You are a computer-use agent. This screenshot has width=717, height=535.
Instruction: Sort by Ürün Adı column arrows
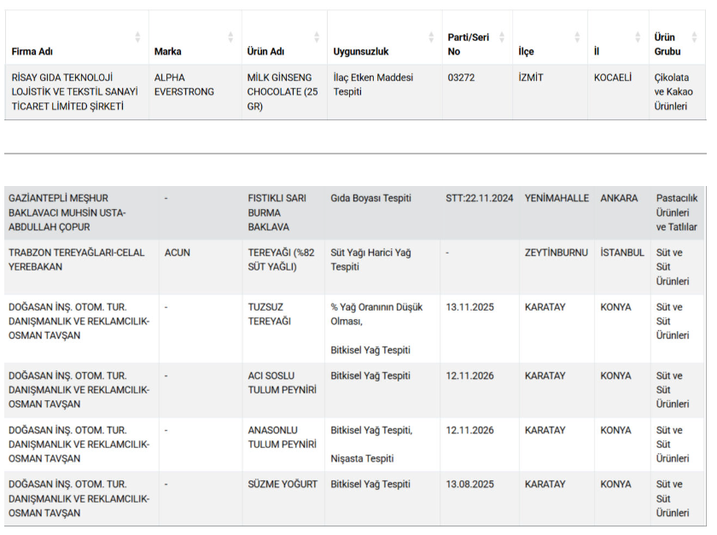pos(317,37)
